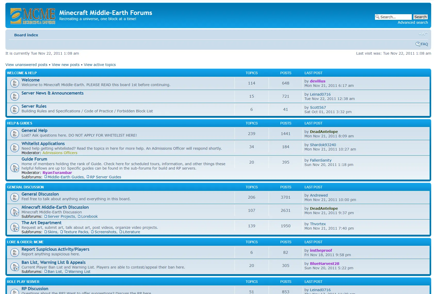This screenshot has width=434, height=294.
Task: Click the subforum icon before Lorebook
Action: point(79,216)
